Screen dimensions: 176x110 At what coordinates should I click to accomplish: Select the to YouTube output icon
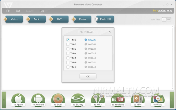(x=118, y=100)
